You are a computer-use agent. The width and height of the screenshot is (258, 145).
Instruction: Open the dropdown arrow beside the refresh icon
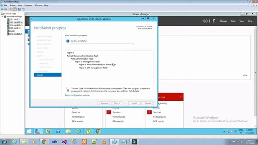(201, 21)
